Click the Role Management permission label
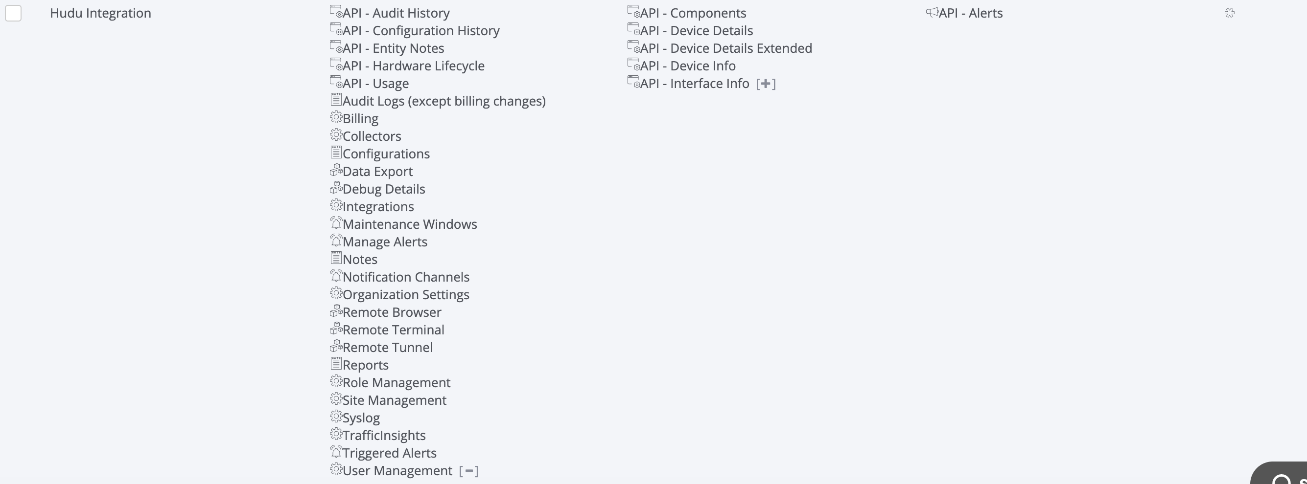 397,383
